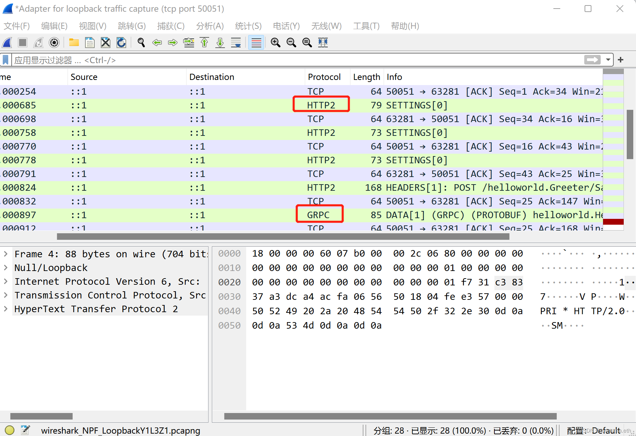Screen dimensions: 636x436
Task: Reset text zoom to normal size
Action: pyautogui.click(x=307, y=43)
